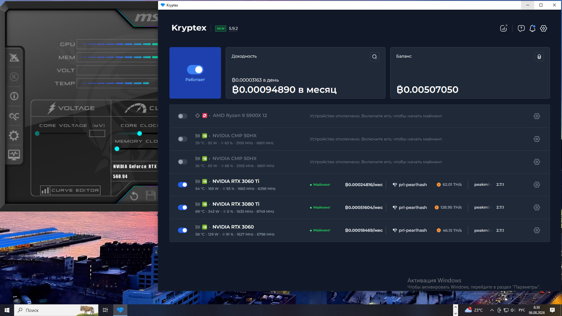The height and width of the screenshot is (316, 562).
Task: Open Task View on the taskbar
Action: (x=105, y=310)
